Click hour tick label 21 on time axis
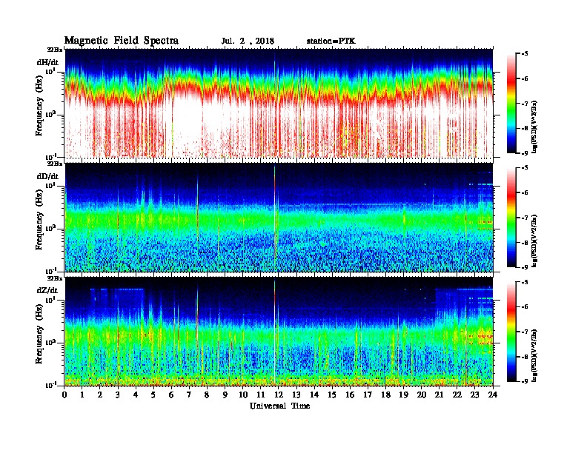The width and height of the screenshot is (587, 453). pos(439,395)
